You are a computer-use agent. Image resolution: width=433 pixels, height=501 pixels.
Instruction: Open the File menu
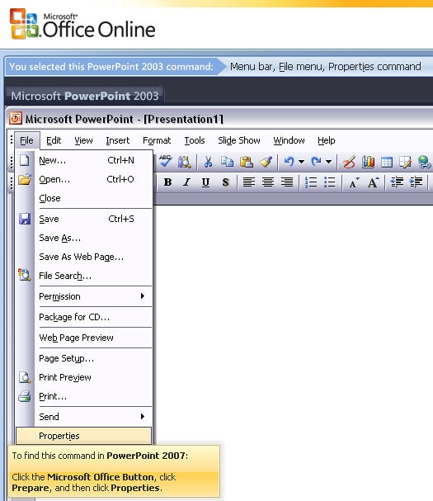pos(26,140)
